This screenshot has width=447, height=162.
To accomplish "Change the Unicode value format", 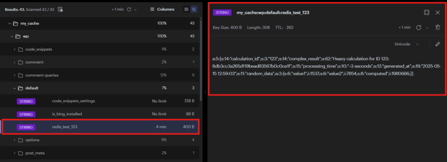I will point(407,44).
